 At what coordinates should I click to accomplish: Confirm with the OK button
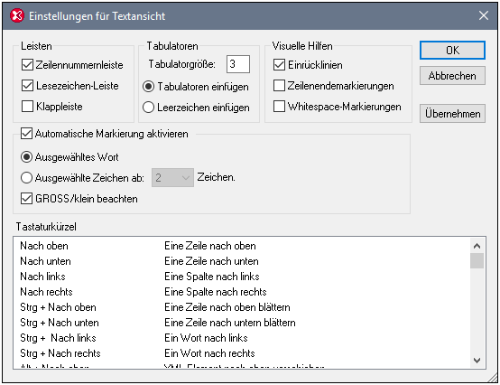pyautogui.click(x=452, y=50)
